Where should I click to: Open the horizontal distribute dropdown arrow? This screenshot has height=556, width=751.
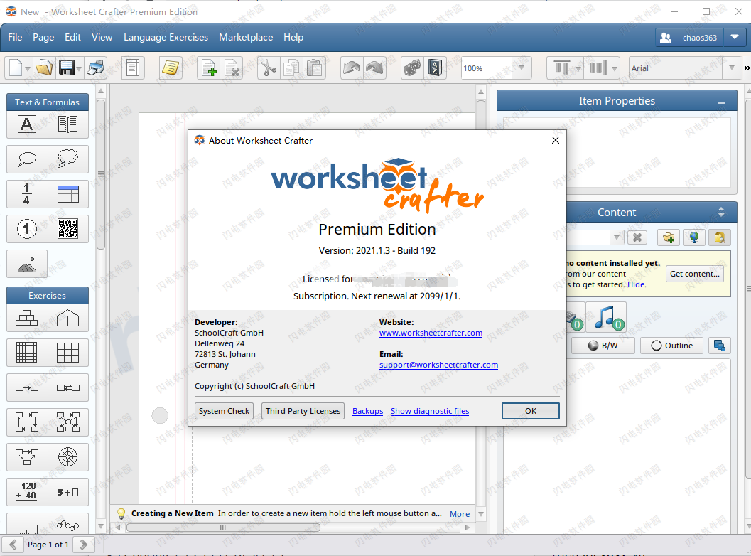click(x=615, y=68)
